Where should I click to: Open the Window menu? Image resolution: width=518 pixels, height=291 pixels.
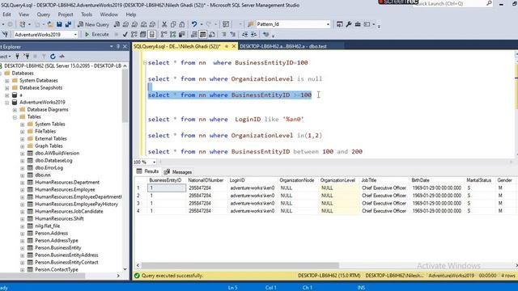click(x=108, y=15)
